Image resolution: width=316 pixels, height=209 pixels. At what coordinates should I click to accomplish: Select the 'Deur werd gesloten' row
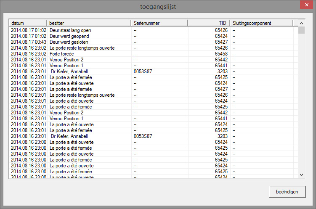tap(69, 42)
